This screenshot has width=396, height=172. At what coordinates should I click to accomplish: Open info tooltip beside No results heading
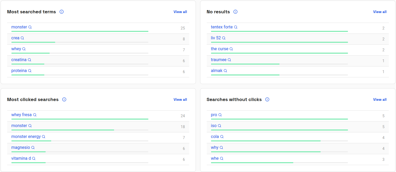point(235,12)
